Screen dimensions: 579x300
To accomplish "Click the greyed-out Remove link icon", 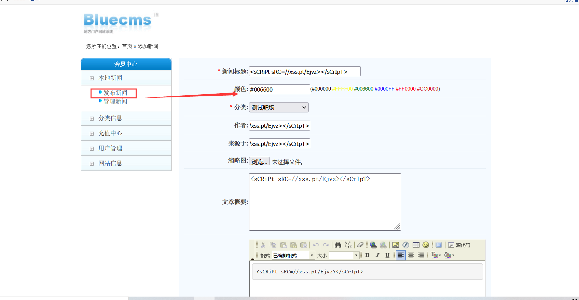I will point(383,245).
